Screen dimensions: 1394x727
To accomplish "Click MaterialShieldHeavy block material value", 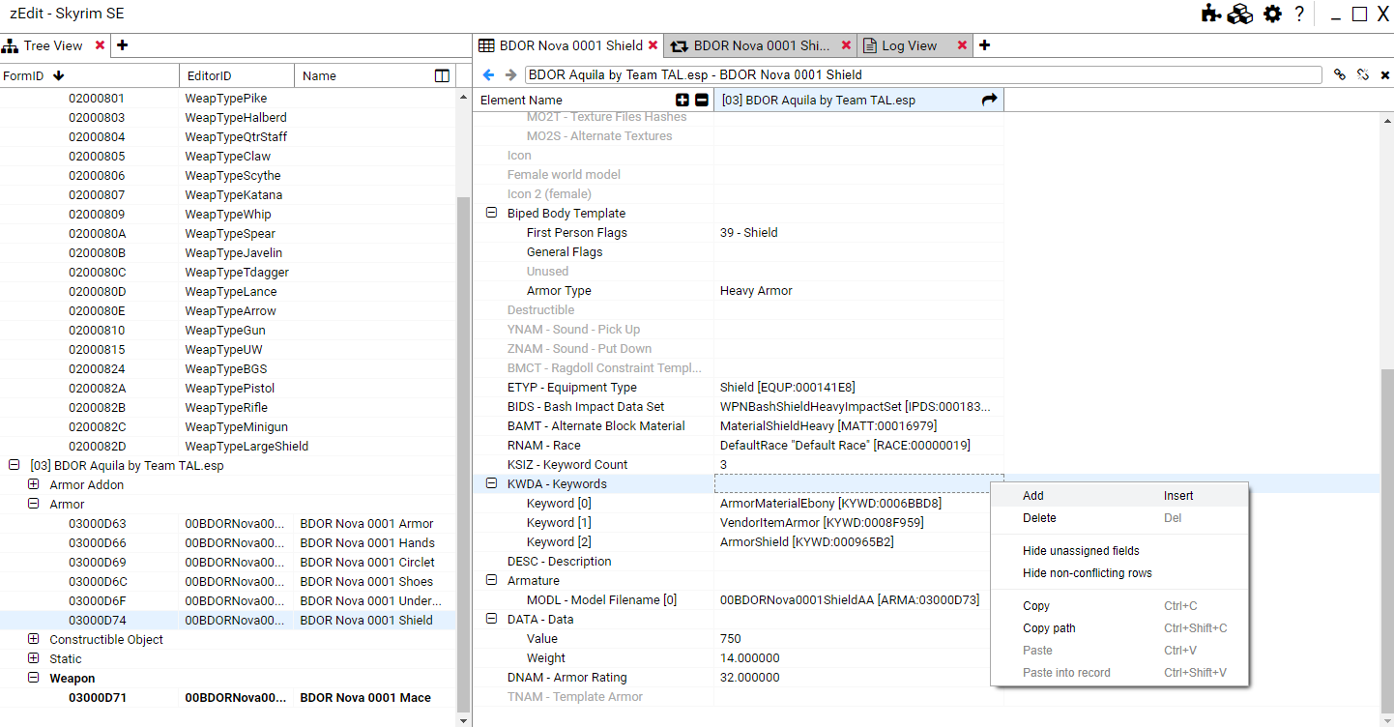I will point(828,425).
